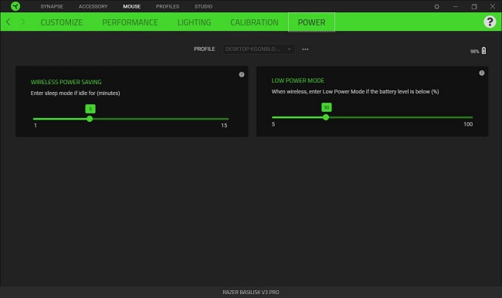Viewport: 502px width, 298px height.
Task: Go forward with the right arrow
Action: (x=22, y=22)
